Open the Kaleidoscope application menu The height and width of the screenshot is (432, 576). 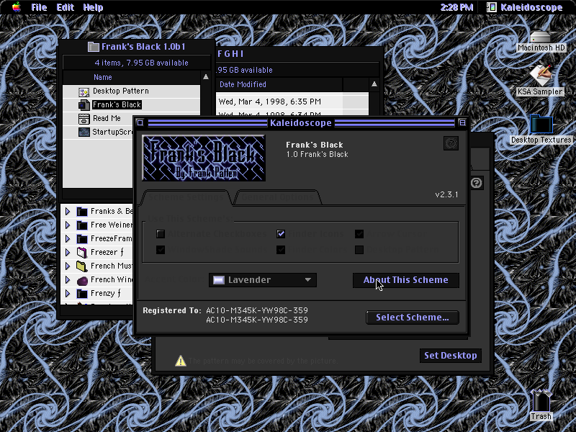pos(525,7)
